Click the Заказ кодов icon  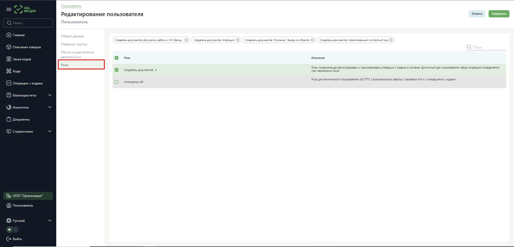(x=9, y=59)
